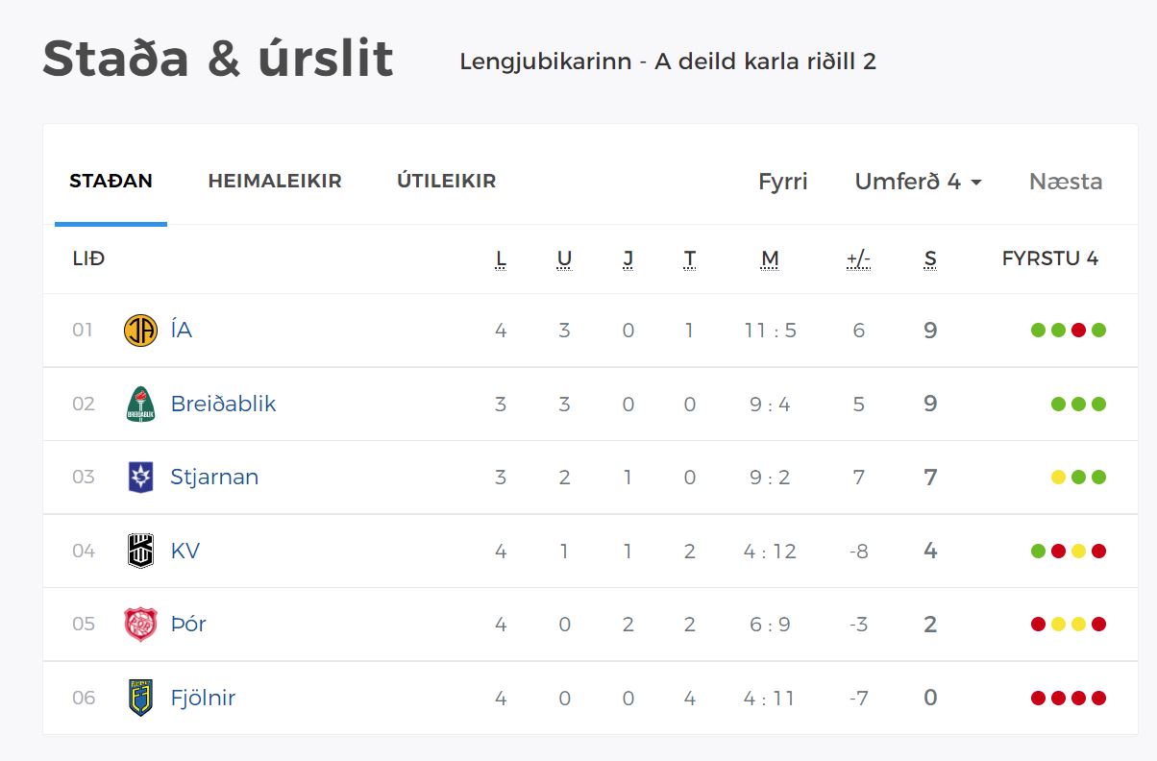Open the Fjölnir team link
Image resolution: width=1157 pixels, height=761 pixels.
[203, 698]
